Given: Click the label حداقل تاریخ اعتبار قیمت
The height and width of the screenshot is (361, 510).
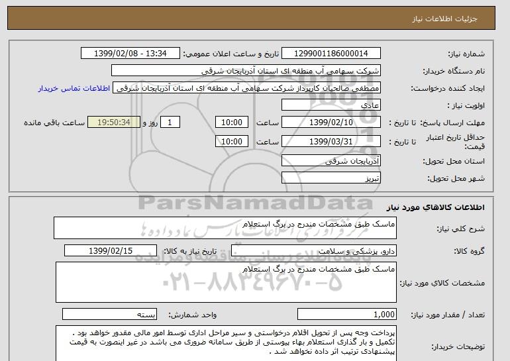Looking at the screenshot, I should click(456, 142).
